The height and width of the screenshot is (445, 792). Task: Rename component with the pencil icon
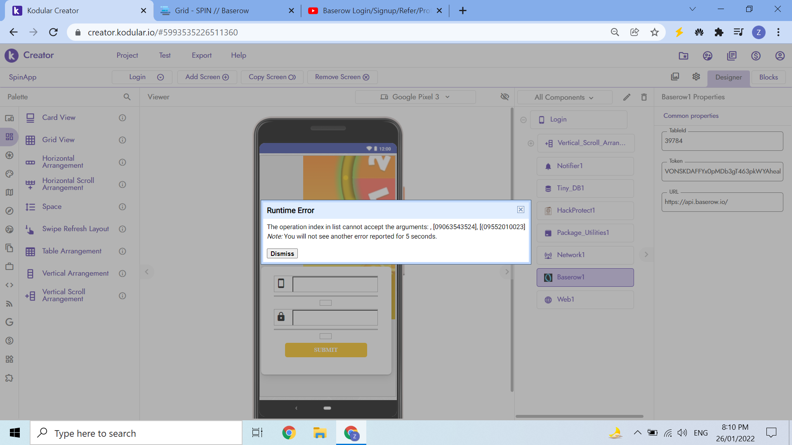pyautogui.click(x=627, y=97)
